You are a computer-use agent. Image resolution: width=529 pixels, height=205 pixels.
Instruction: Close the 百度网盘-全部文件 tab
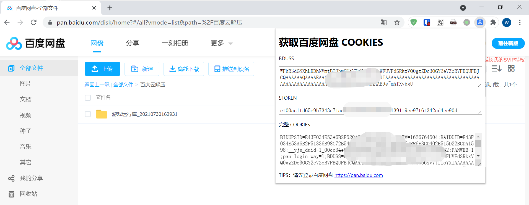click(94, 8)
